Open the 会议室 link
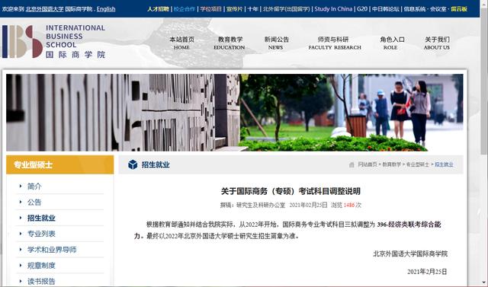The image size is (488, 287). pyautogui.click(x=438, y=9)
